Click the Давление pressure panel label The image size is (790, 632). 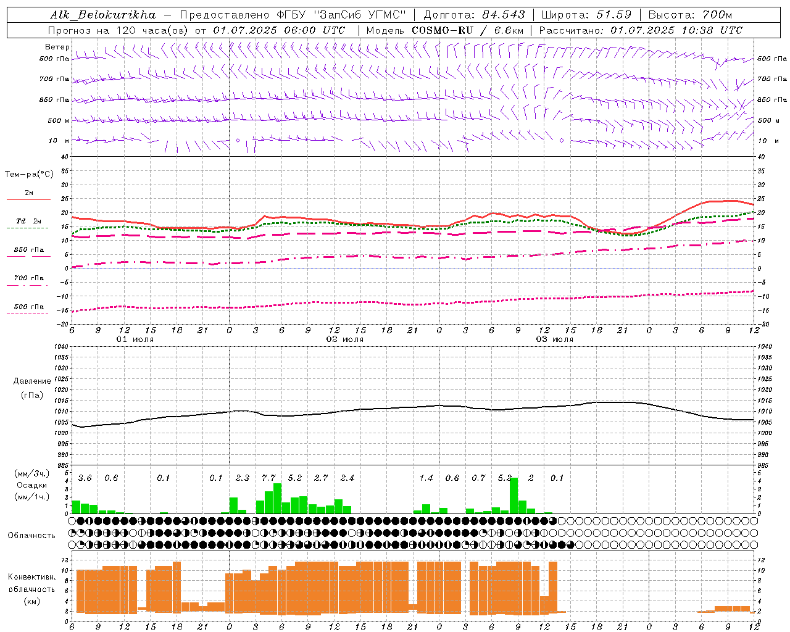pyautogui.click(x=32, y=381)
